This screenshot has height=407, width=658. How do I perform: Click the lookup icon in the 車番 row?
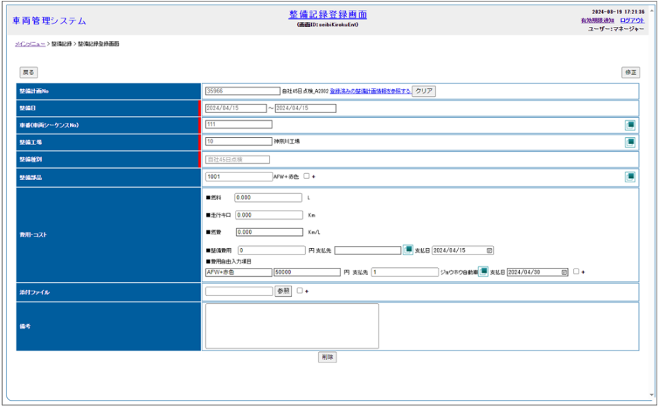[x=630, y=125]
